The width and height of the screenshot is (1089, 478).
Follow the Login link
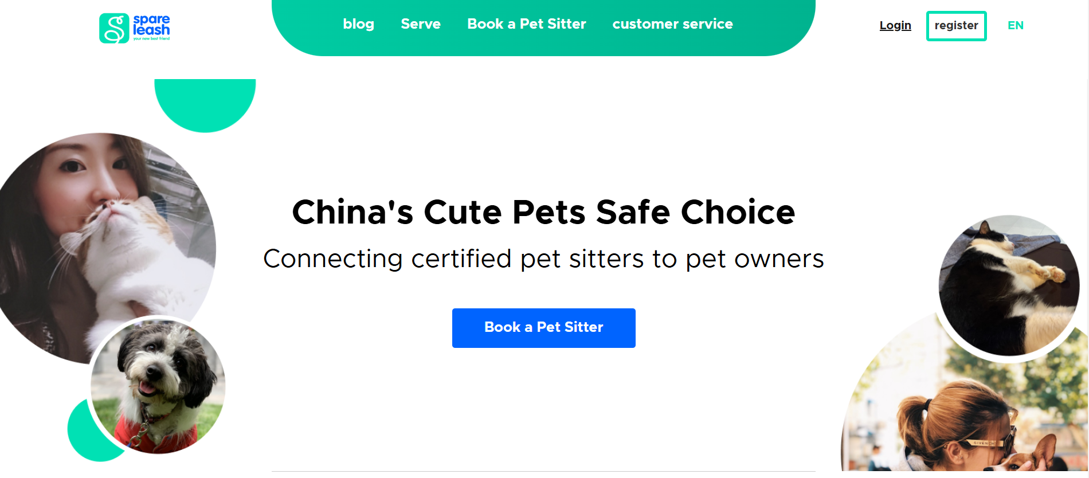point(895,25)
